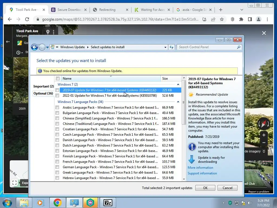
Task: Click the install app icon in address bar
Action: point(205,19)
